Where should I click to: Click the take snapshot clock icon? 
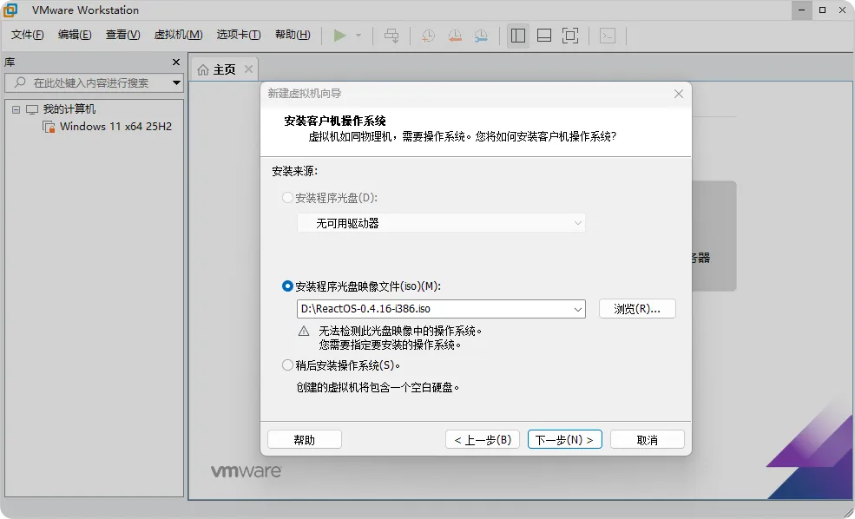pyautogui.click(x=429, y=36)
